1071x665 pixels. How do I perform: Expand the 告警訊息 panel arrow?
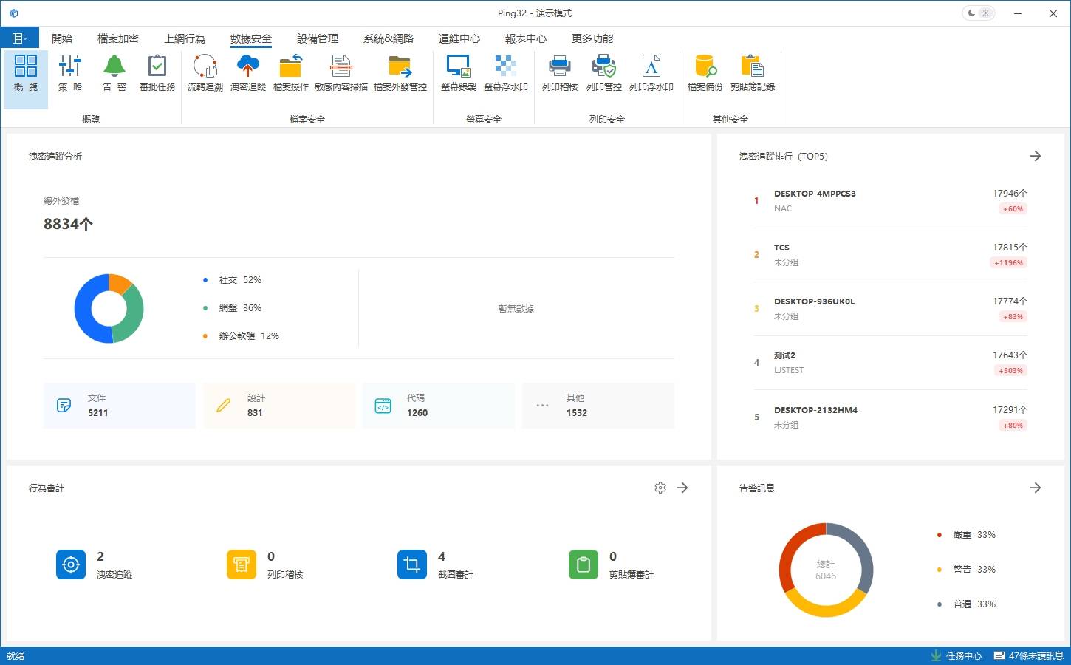click(x=1035, y=488)
